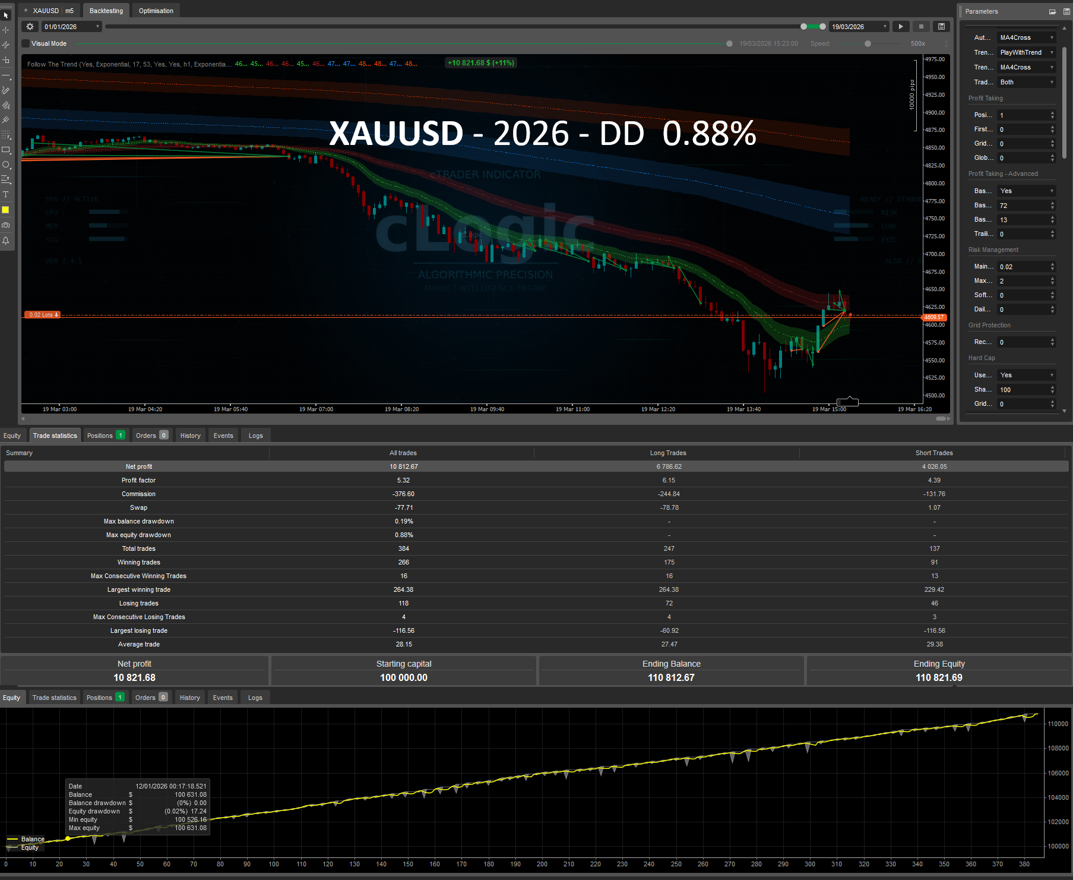Open the chart snapshot camera tool
The height and width of the screenshot is (880, 1073).
[x=6, y=225]
